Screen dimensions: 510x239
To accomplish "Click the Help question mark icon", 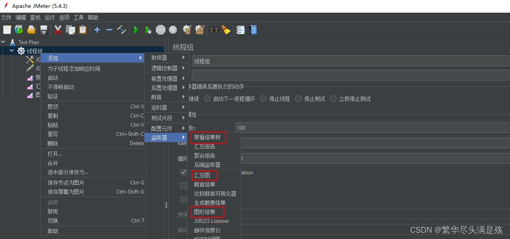I will [253, 30].
